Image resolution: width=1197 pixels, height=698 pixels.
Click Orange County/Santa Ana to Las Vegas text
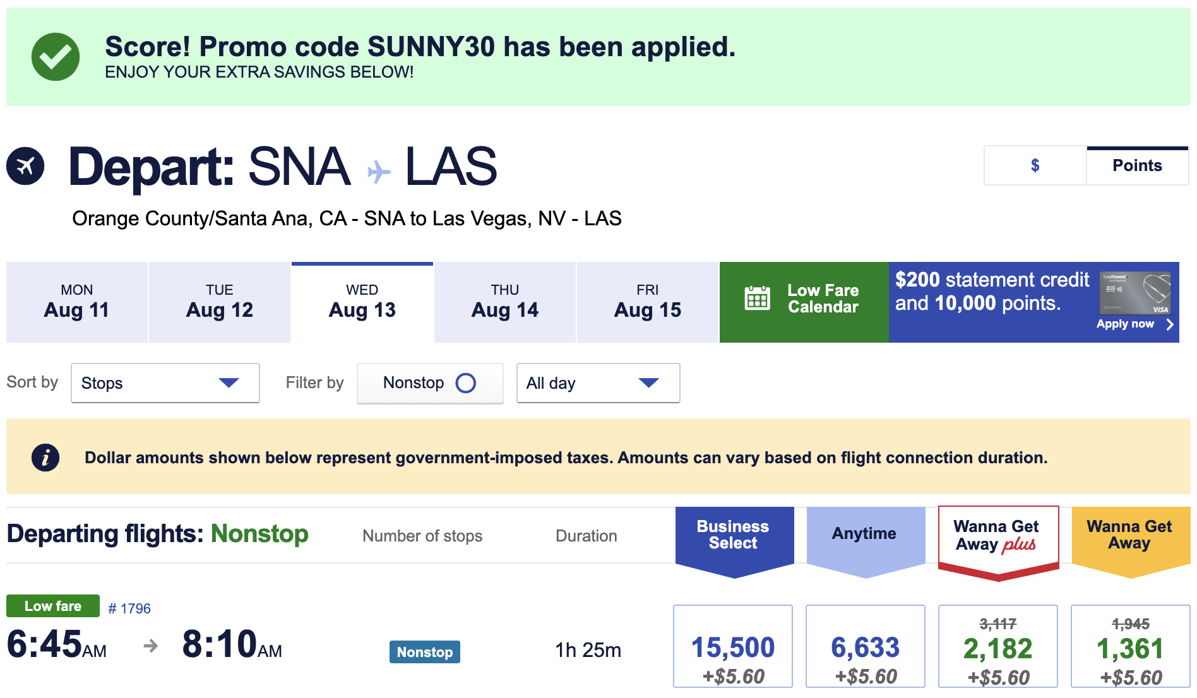[x=347, y=218]
